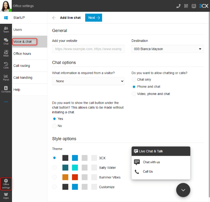210x202 pixels.
Task: Click the back arrow beside Add live chat
Action: click(x=54, y=18)
